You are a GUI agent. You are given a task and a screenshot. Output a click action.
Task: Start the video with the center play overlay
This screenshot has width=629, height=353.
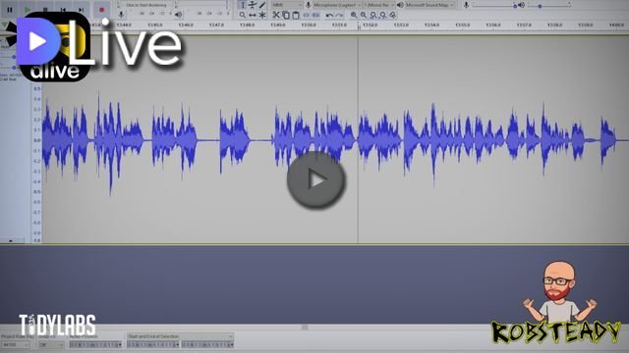click(316, 180)
